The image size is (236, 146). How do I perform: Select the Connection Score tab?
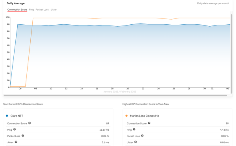pos(17,9)
